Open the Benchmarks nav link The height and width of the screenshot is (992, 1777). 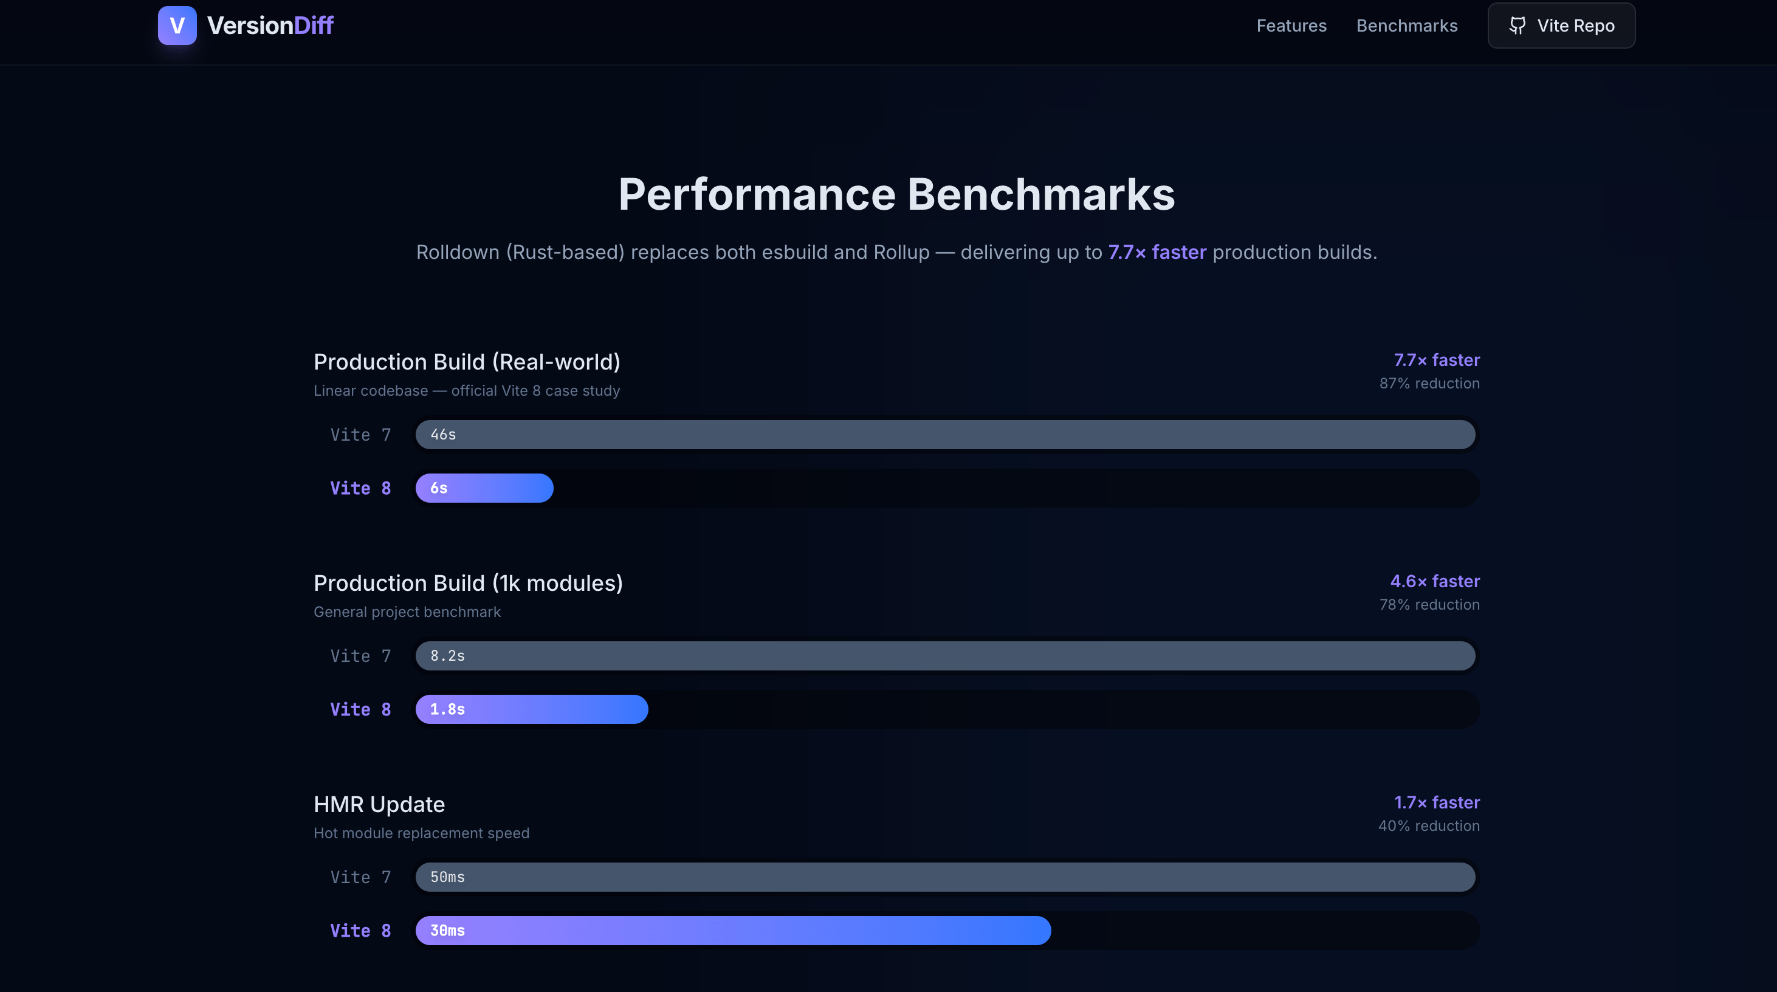[1406, 26]
